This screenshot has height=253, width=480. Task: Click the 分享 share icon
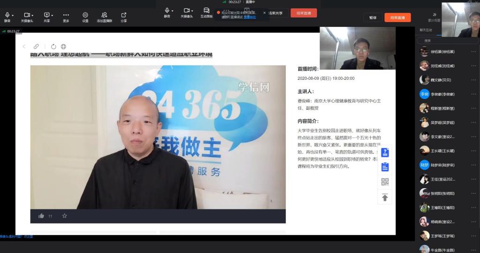coord(124,15)
